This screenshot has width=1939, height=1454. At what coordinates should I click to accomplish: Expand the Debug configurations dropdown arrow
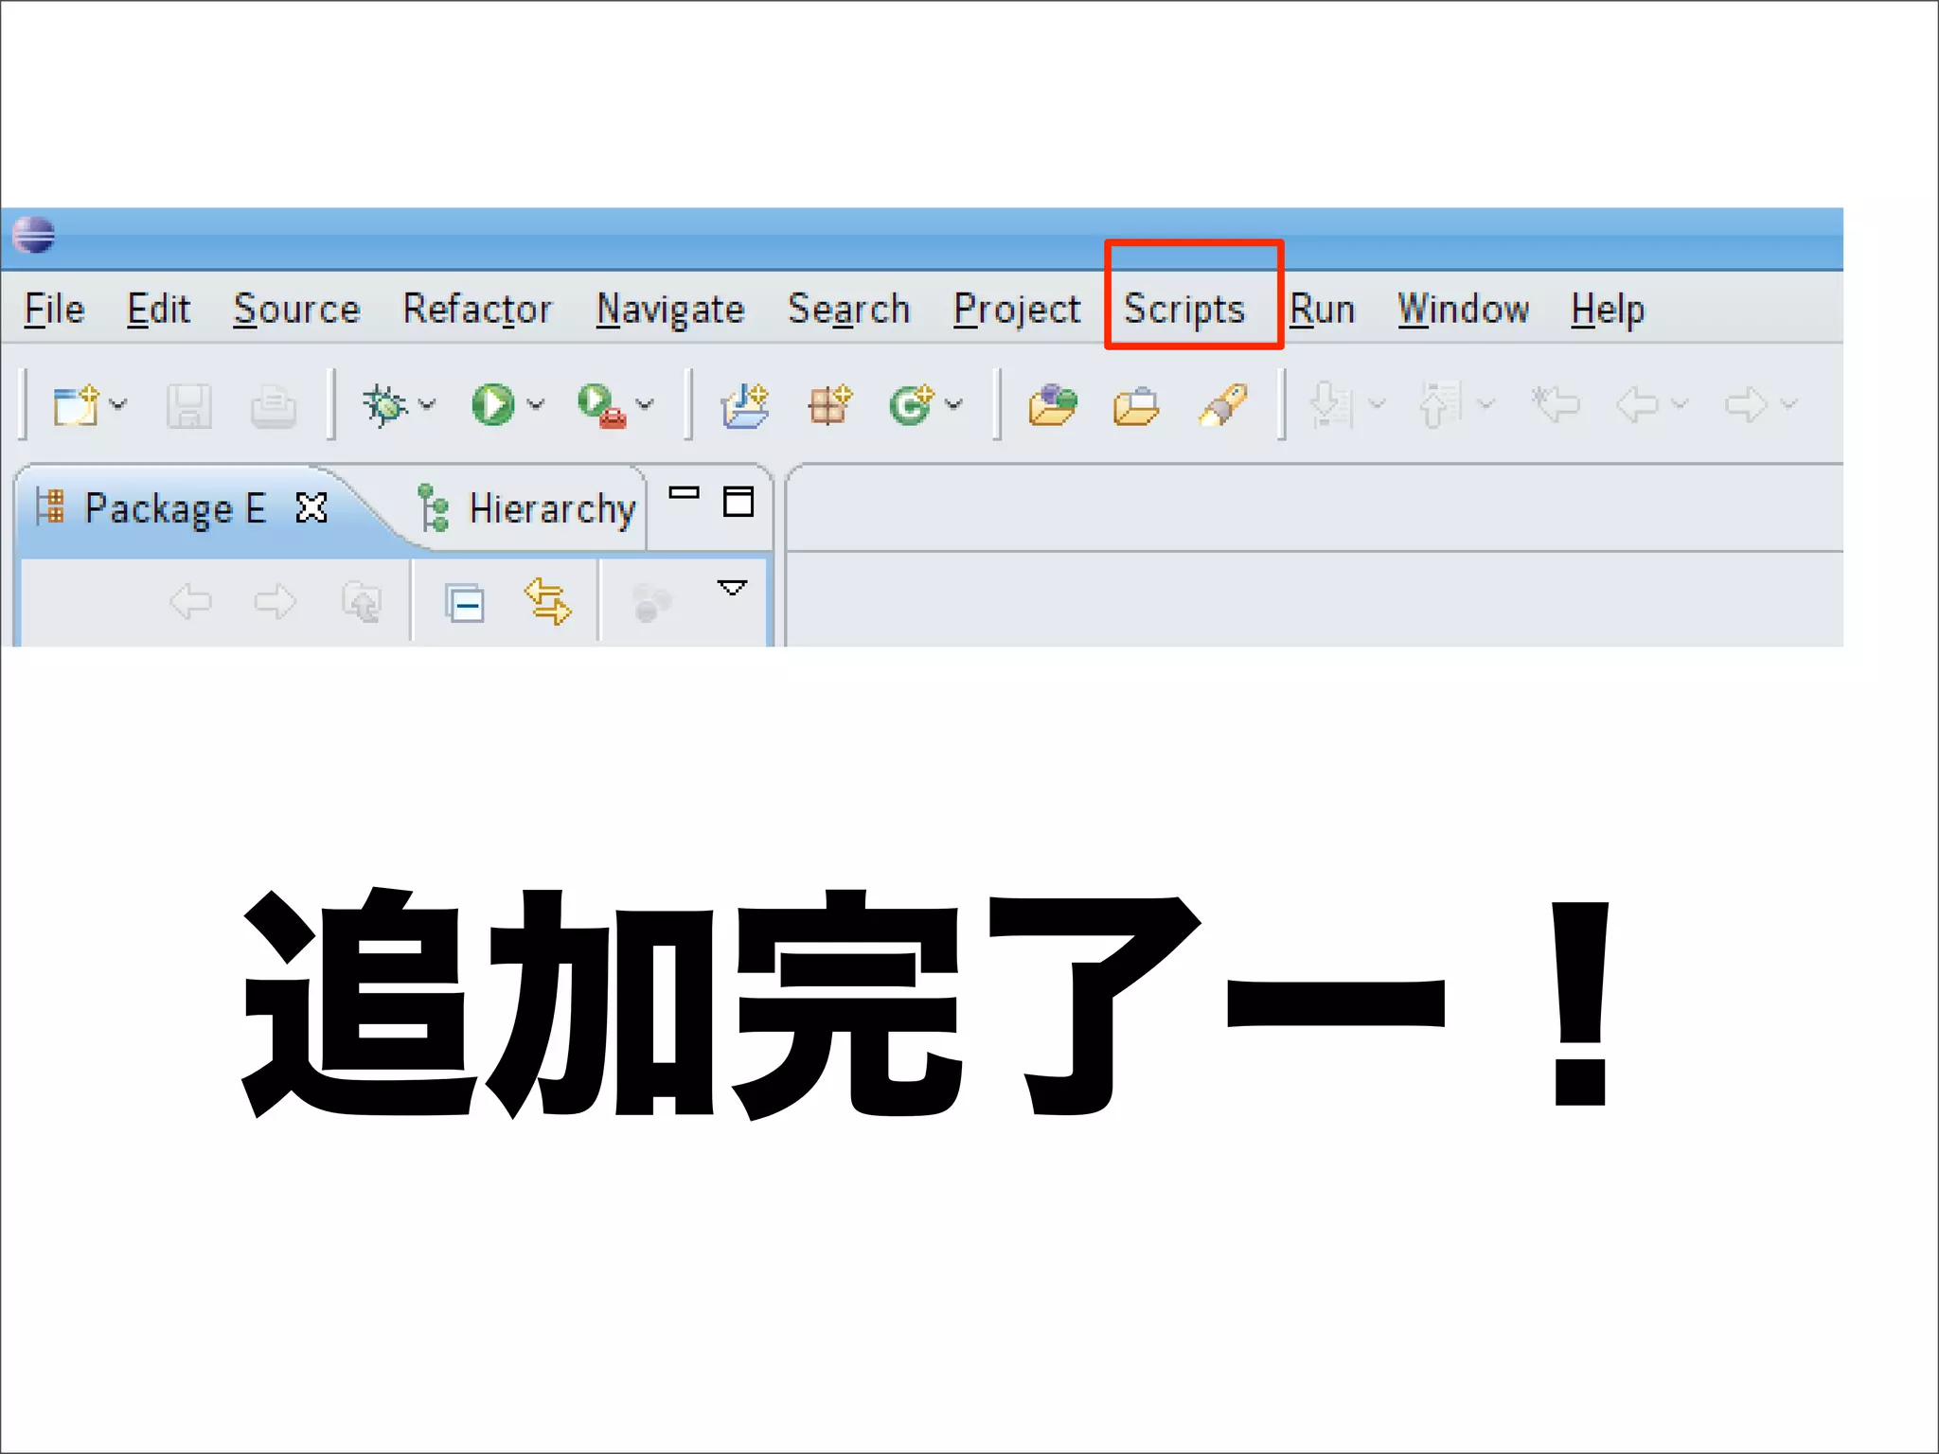[x=428, y=405]
